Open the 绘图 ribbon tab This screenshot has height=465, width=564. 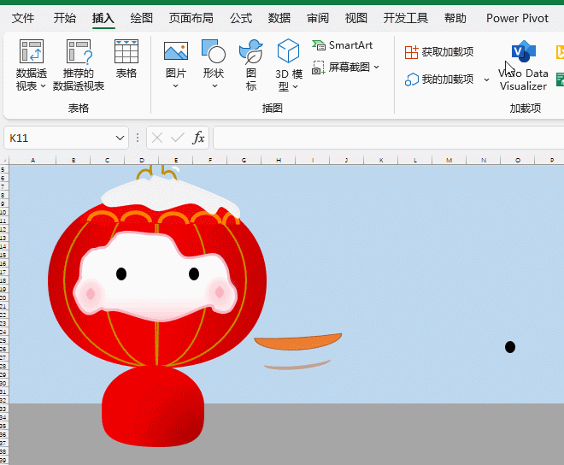141,18
